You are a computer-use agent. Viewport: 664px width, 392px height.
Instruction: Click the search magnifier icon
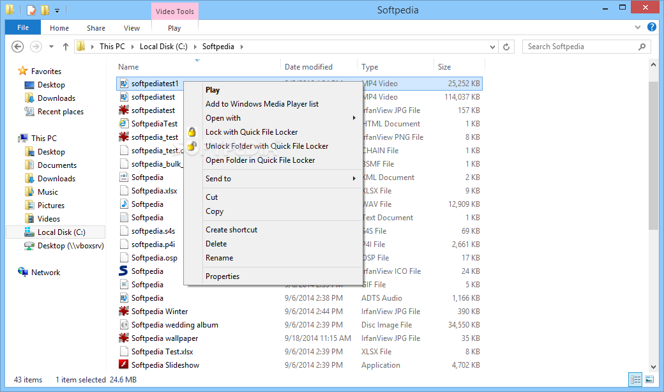click(642, 47)
